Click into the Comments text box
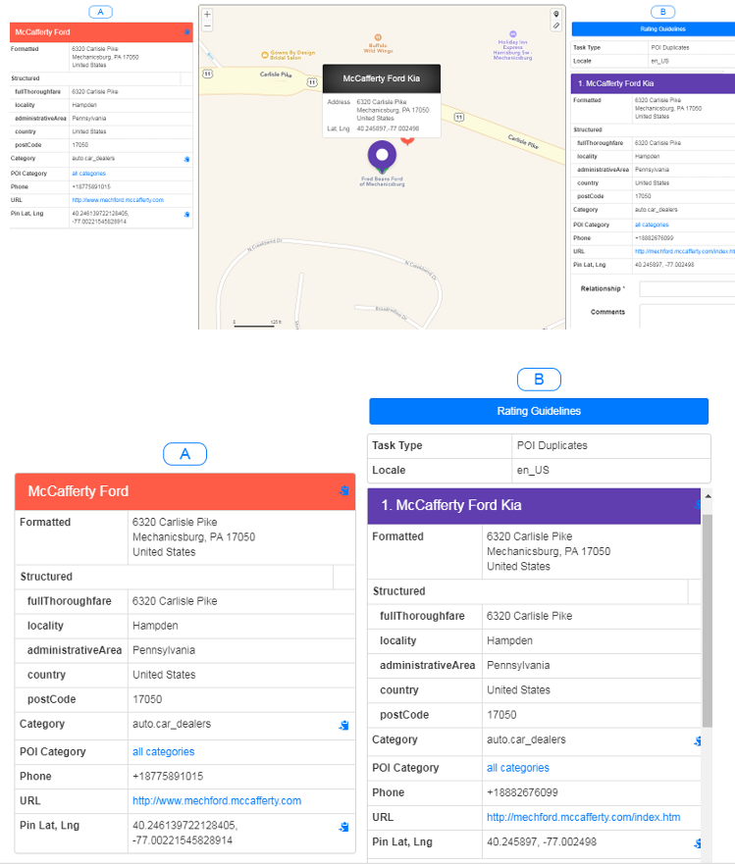 tap(687, 317)
